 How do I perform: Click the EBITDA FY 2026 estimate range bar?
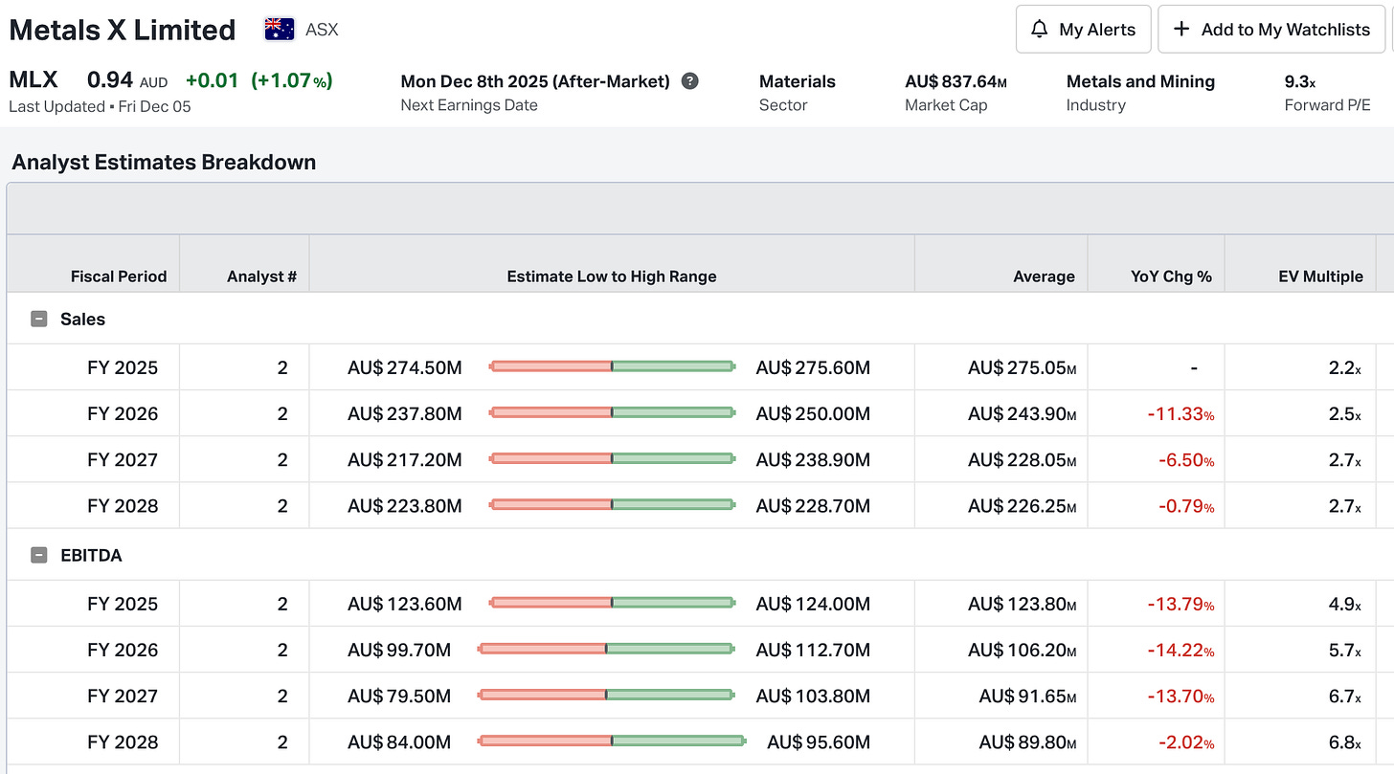click(x=606, y=649)
